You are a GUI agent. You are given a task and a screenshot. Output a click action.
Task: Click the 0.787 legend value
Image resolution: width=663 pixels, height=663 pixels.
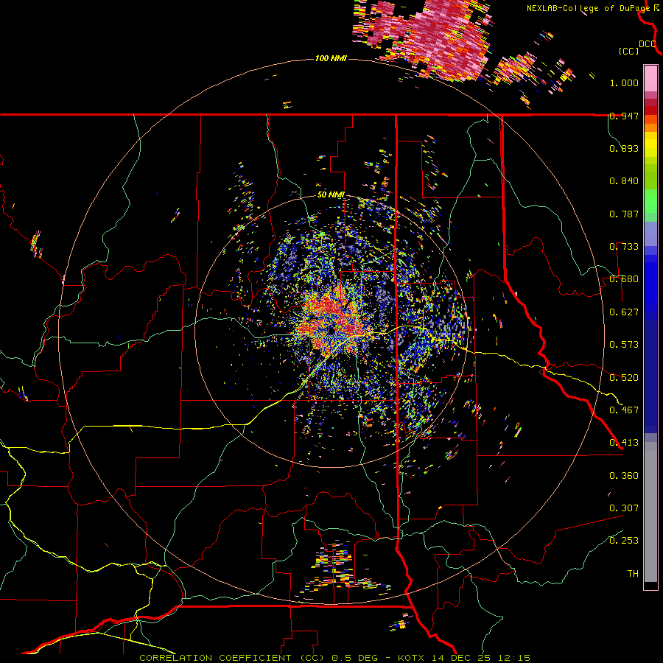624,214
